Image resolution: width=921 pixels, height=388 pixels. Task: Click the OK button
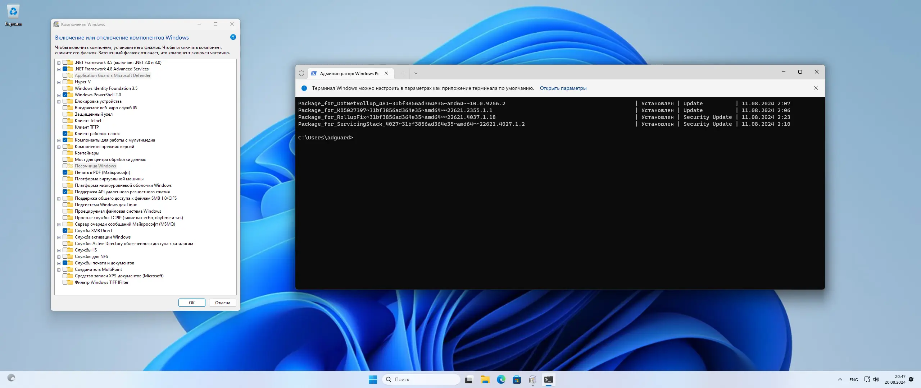coord(192,302)
